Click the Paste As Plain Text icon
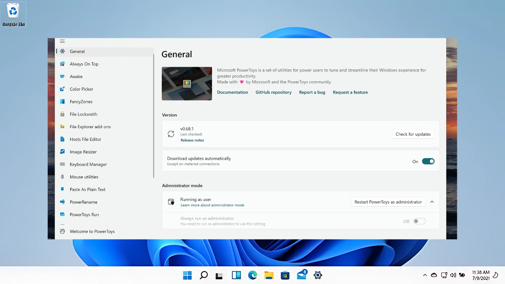Image resolution: width=505 pixels, height=284 pixels. click(x=62, y=189)
